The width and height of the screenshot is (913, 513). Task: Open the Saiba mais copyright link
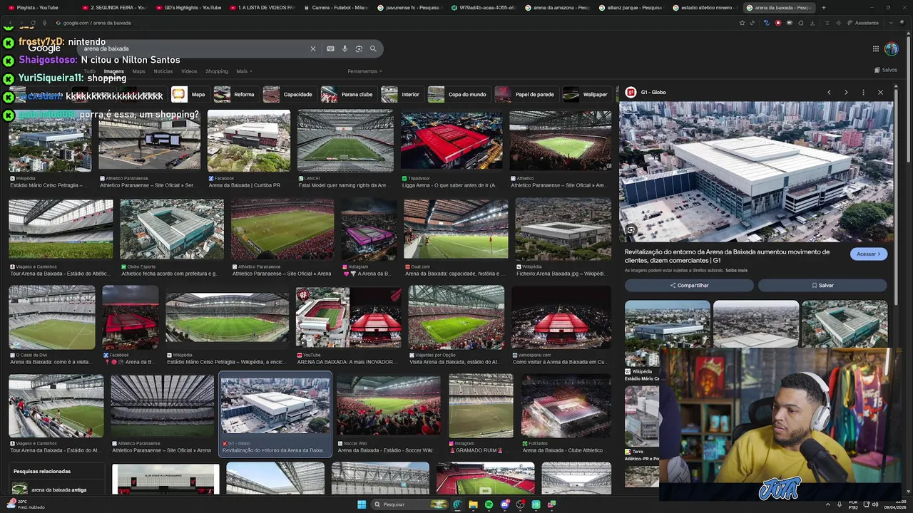(736, 270)
